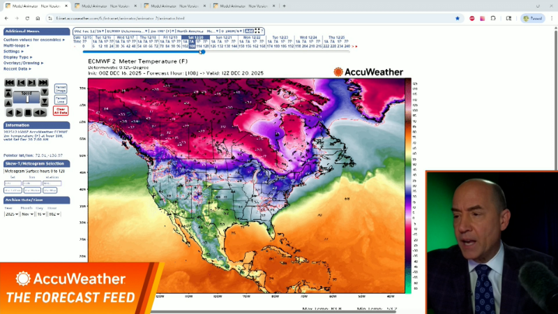Adjust the animation Speed slider
Viewport: 558px width, 314px height.
click(x=27, y=98)
